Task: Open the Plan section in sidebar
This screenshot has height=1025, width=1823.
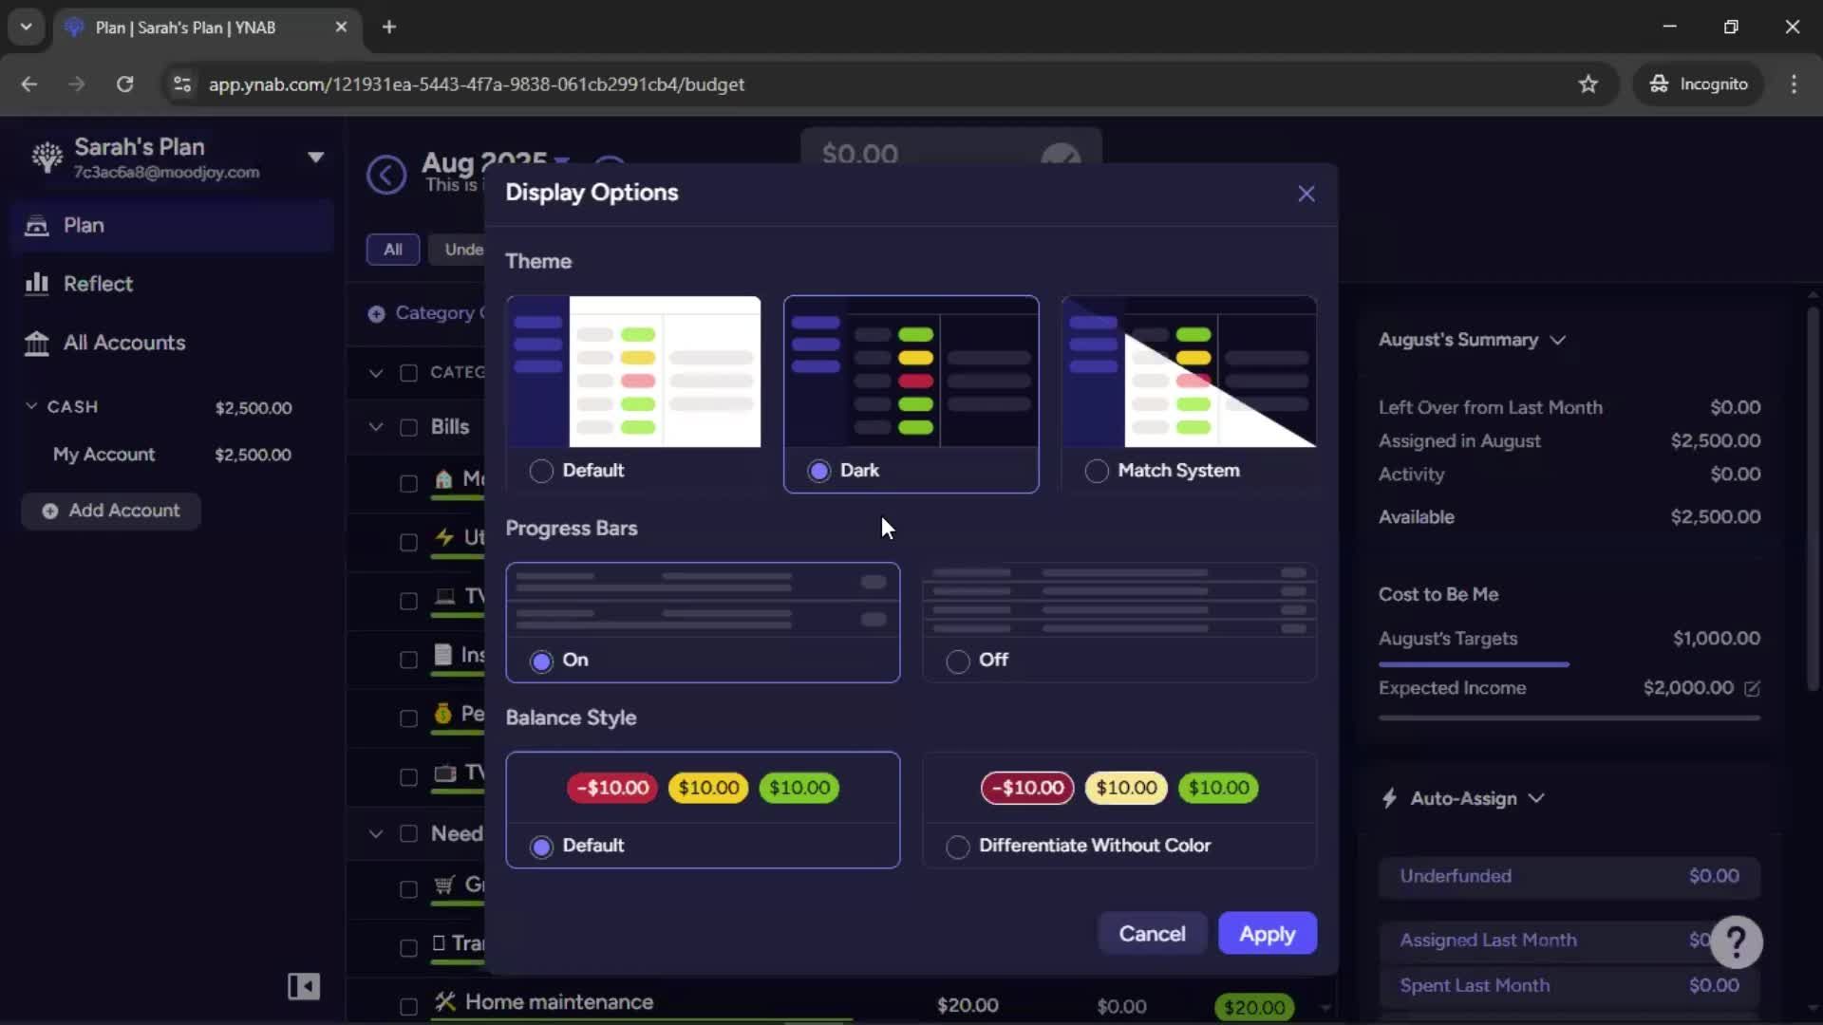Action: pos(173,225)
